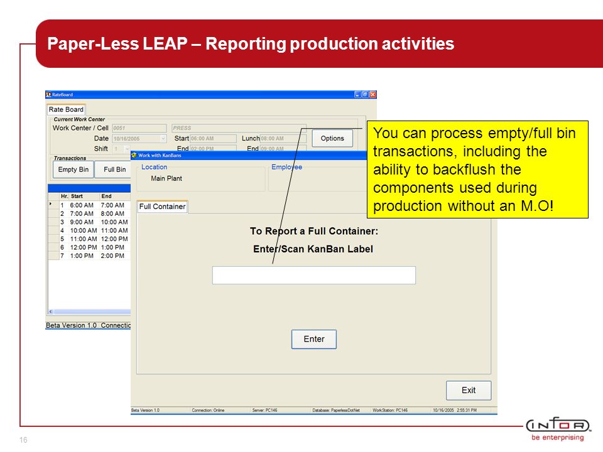Screen dimensions: 603x452
Task: Click the horizontal scrollbar left arrow in RateBoard
Action: [51, 312]
